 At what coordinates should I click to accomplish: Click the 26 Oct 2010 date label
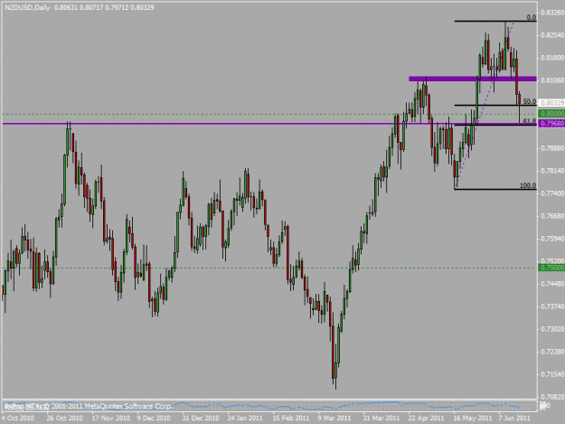pyautogui.click(x=64, y=419)
